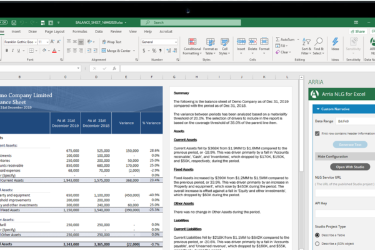Click the Share button

point(357,32)
